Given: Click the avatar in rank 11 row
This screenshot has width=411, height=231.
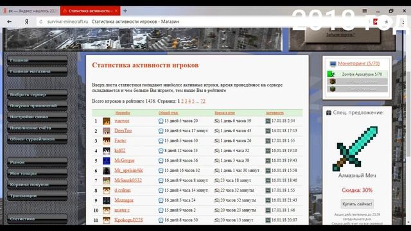Looking at the screenshot, I should (x=107, y=220).
